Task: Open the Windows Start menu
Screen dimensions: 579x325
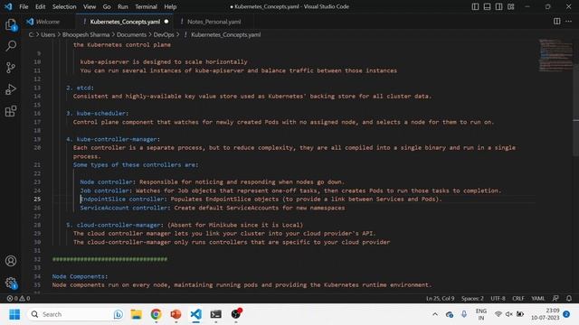Action: [x=14, y=314]
